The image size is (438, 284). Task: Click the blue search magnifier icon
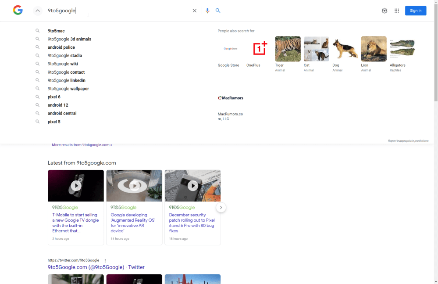pos(218,11)
